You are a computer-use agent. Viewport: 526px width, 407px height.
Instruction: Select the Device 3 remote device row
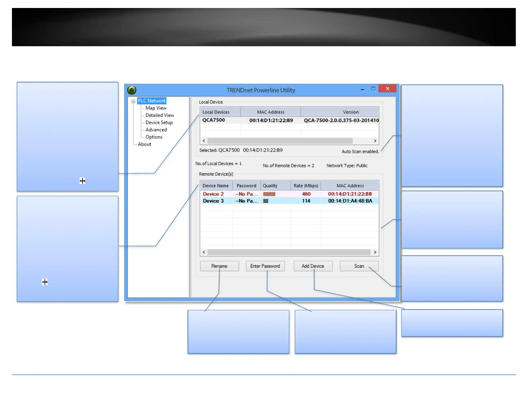[290, 201]
